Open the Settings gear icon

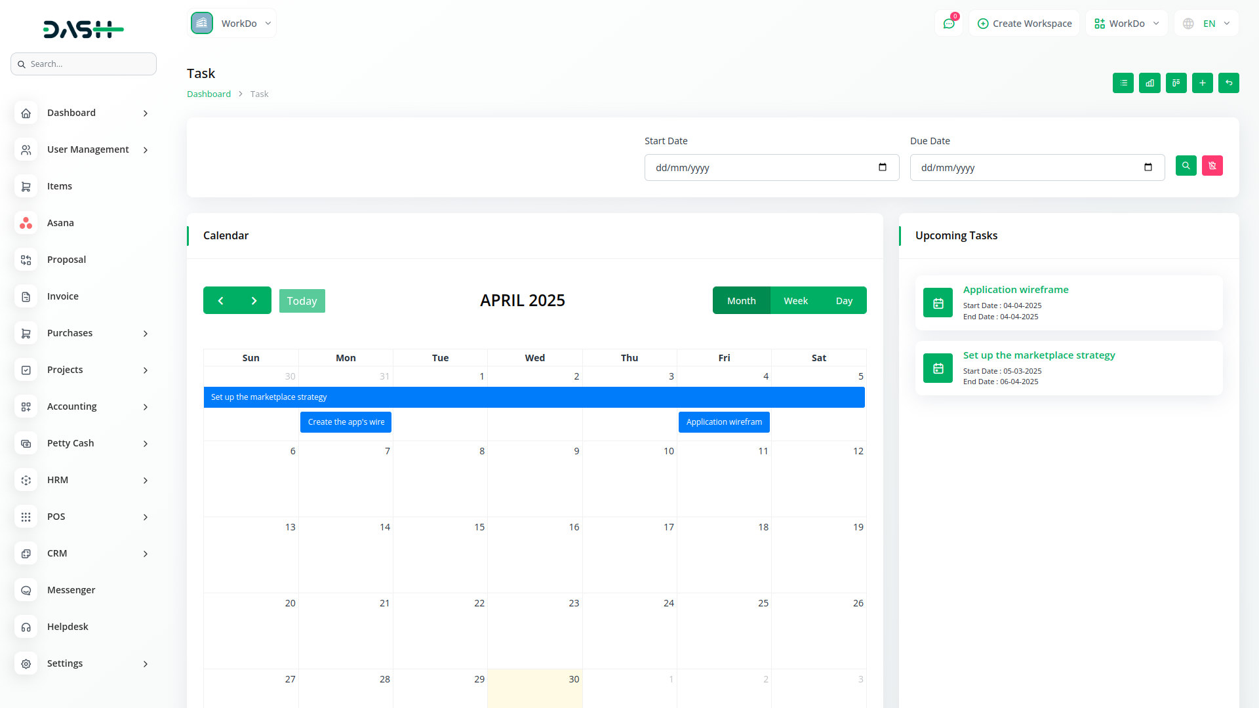[x=26, y=663]
